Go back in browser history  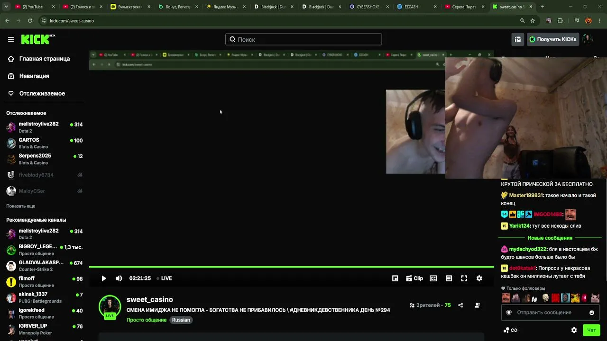(x=7, y=21)
